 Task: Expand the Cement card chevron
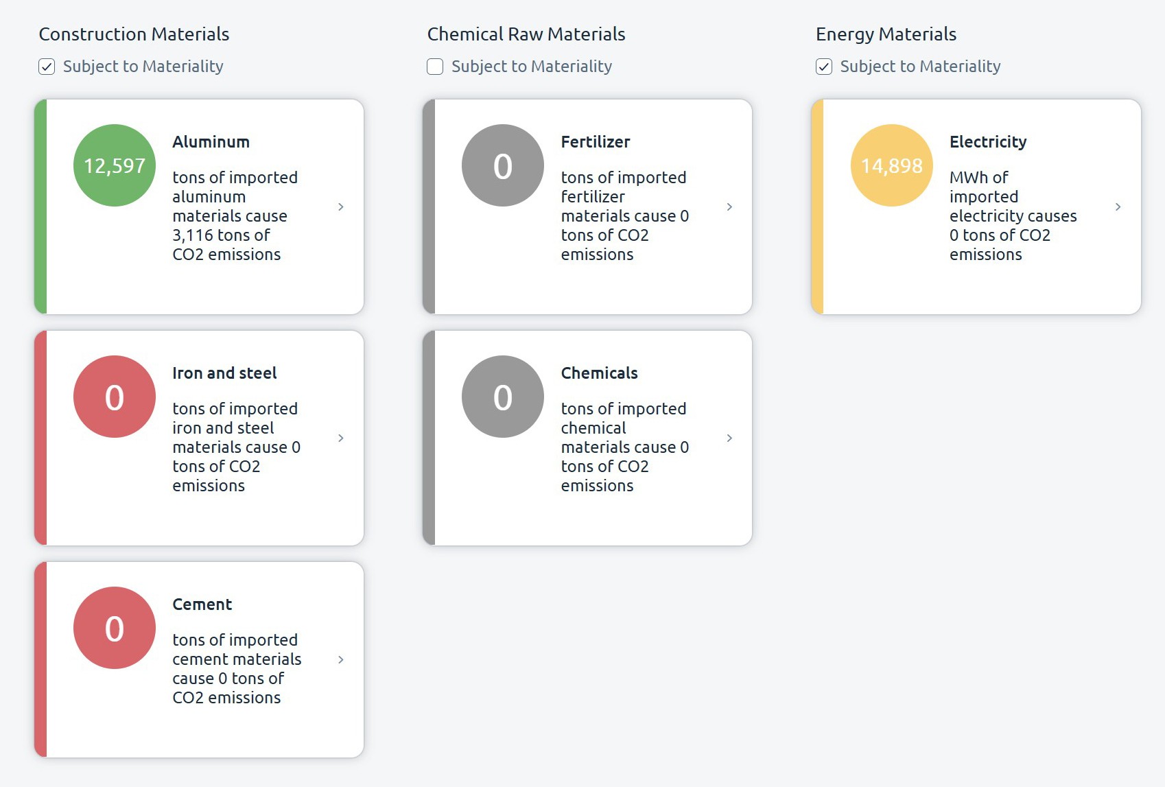pos(341,659)
